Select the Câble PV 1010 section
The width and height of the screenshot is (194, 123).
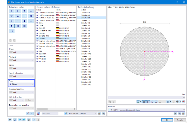pyautogui.click(x=92, y=54)
